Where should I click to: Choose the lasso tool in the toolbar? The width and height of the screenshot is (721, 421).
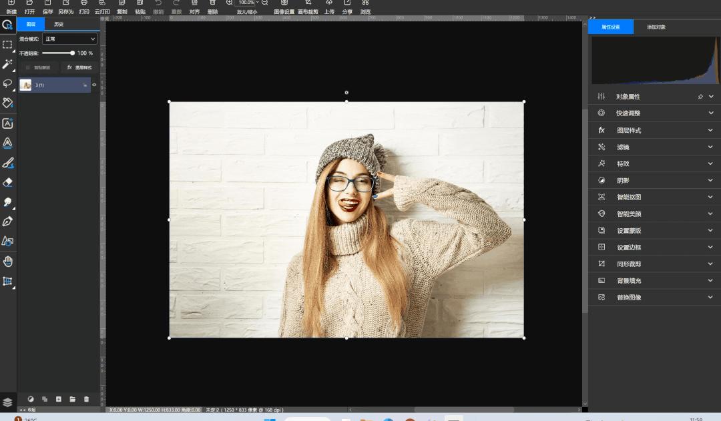pyautogui.click(x=7, y=83)
